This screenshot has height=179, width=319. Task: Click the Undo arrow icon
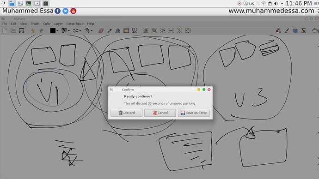pyautogui.click(x=33, y=30)
